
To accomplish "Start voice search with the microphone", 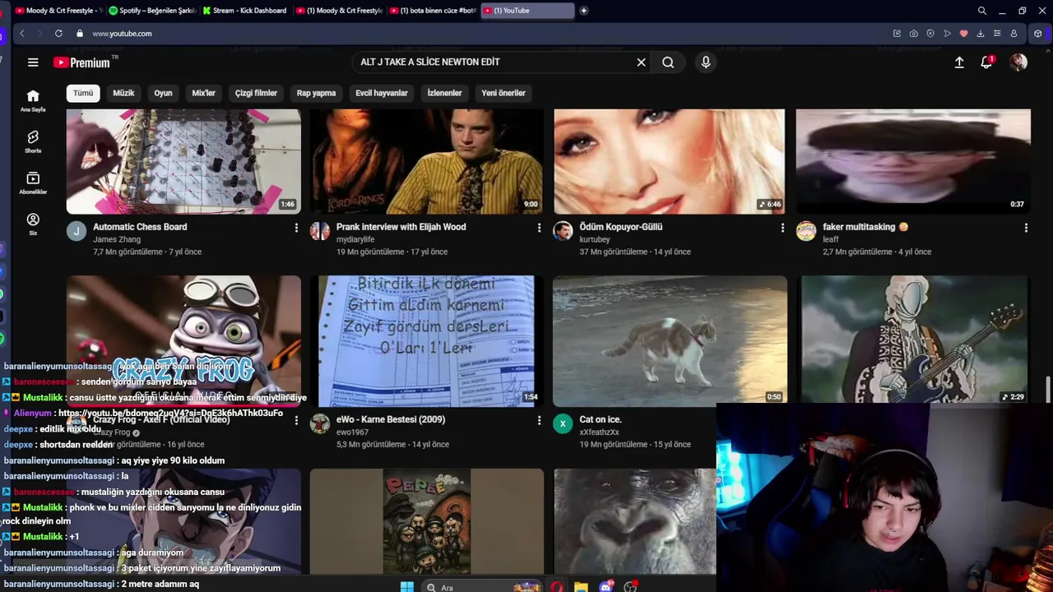I will 706,62.
